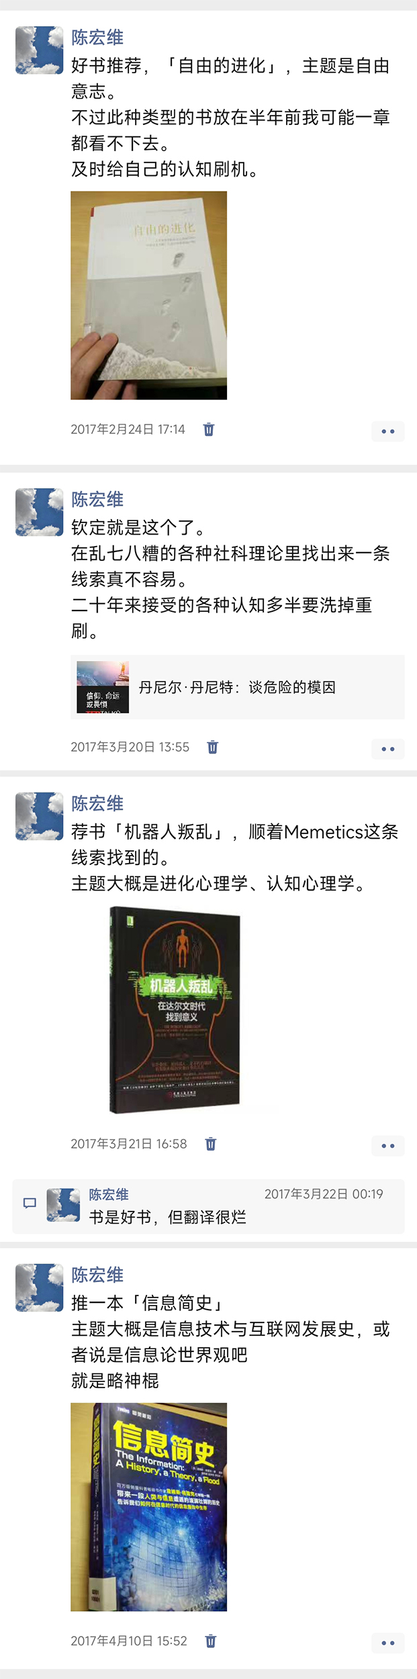
Task: Open the two-dot menu on April 10 post
Action: [388, 1643]
